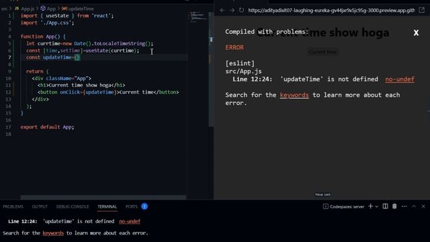Open preview in external browser icon
This screenshot has width=430, height=242.
pyautogui.click(x=422, y=10)
